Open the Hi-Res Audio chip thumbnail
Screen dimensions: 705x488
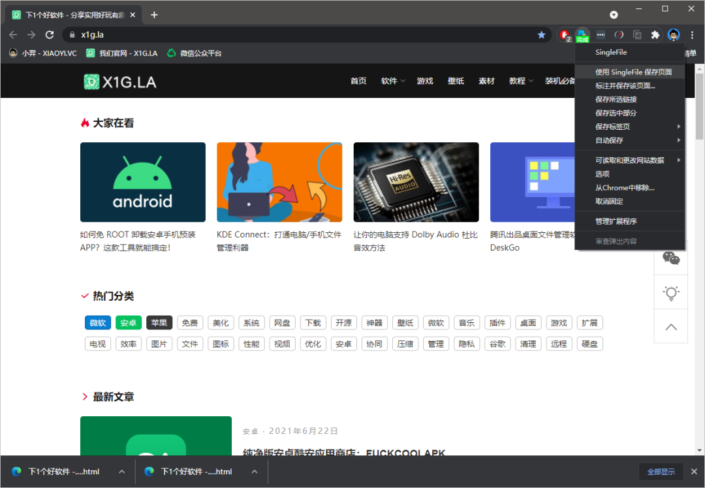coord(416,182)
